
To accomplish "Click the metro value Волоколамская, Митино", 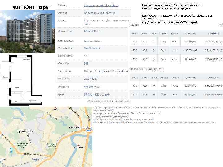I will pos(99,13).
